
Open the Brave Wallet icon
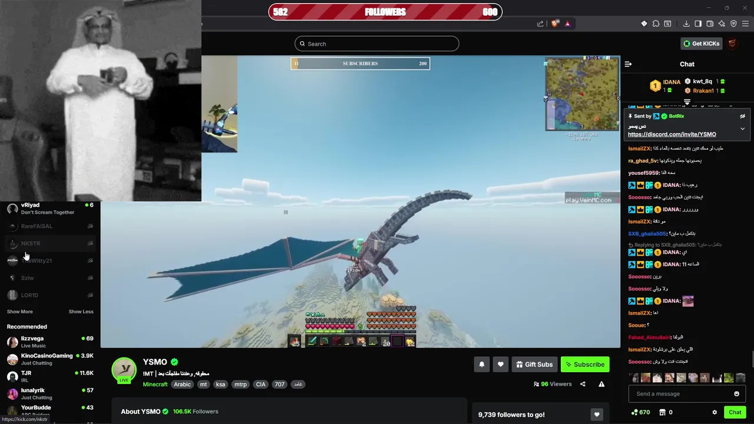coord(710,24)
